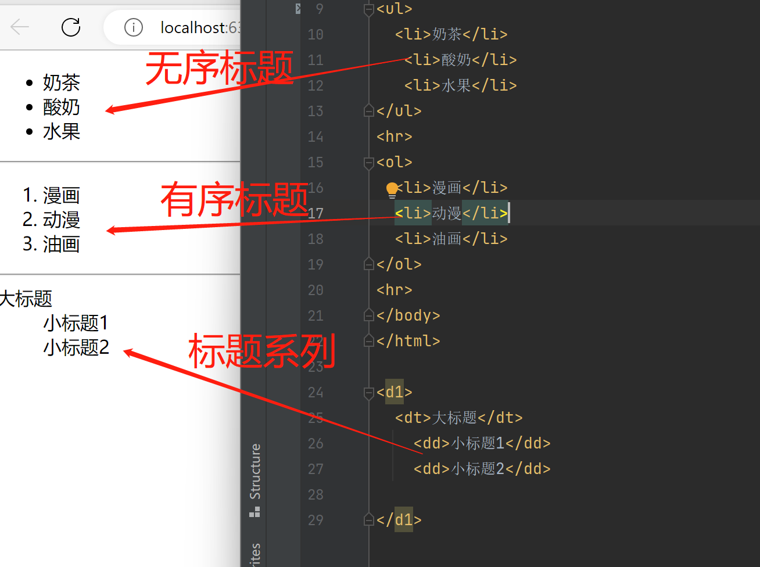Viewport: 760px width, 567px height.
Task: Click numbered item 漫画 in browser
Action: click(x=61, y=195)
